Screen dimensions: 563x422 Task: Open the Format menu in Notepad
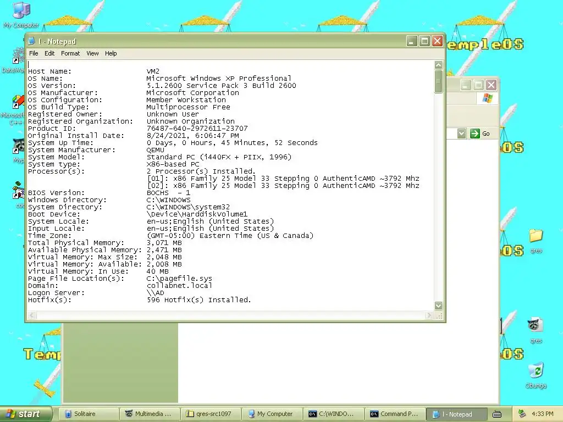(x=70, y=53)
